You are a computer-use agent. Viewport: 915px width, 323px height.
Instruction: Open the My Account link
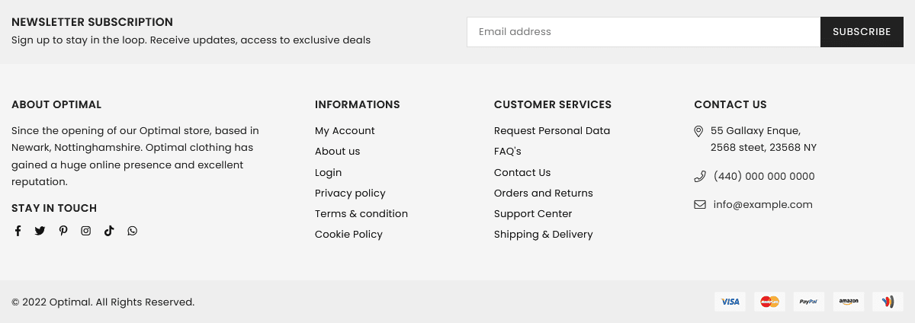click(x=345, y=131)
